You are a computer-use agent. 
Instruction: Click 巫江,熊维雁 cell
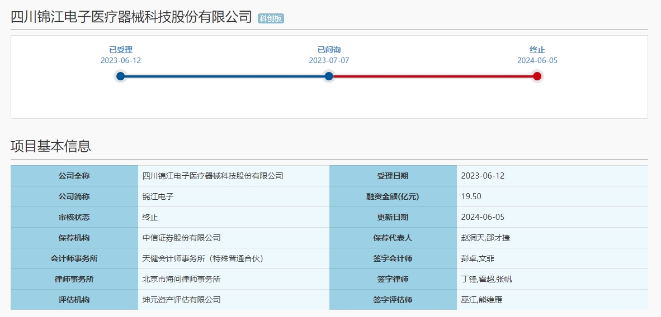(553, 300)
